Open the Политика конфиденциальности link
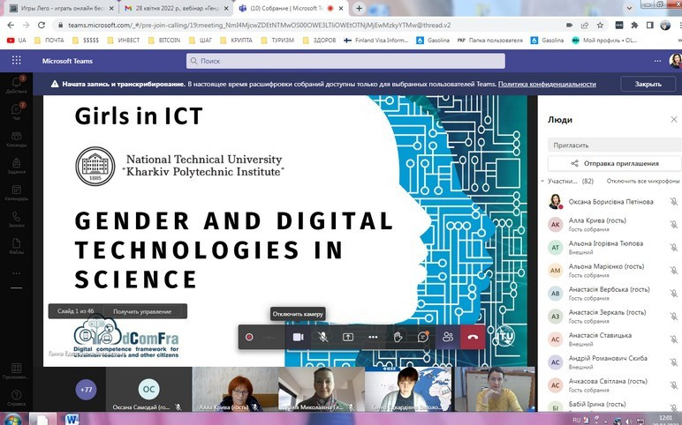The width and height of the screenshot is (682, 425). pyautogui.click(x=547, y=84)
